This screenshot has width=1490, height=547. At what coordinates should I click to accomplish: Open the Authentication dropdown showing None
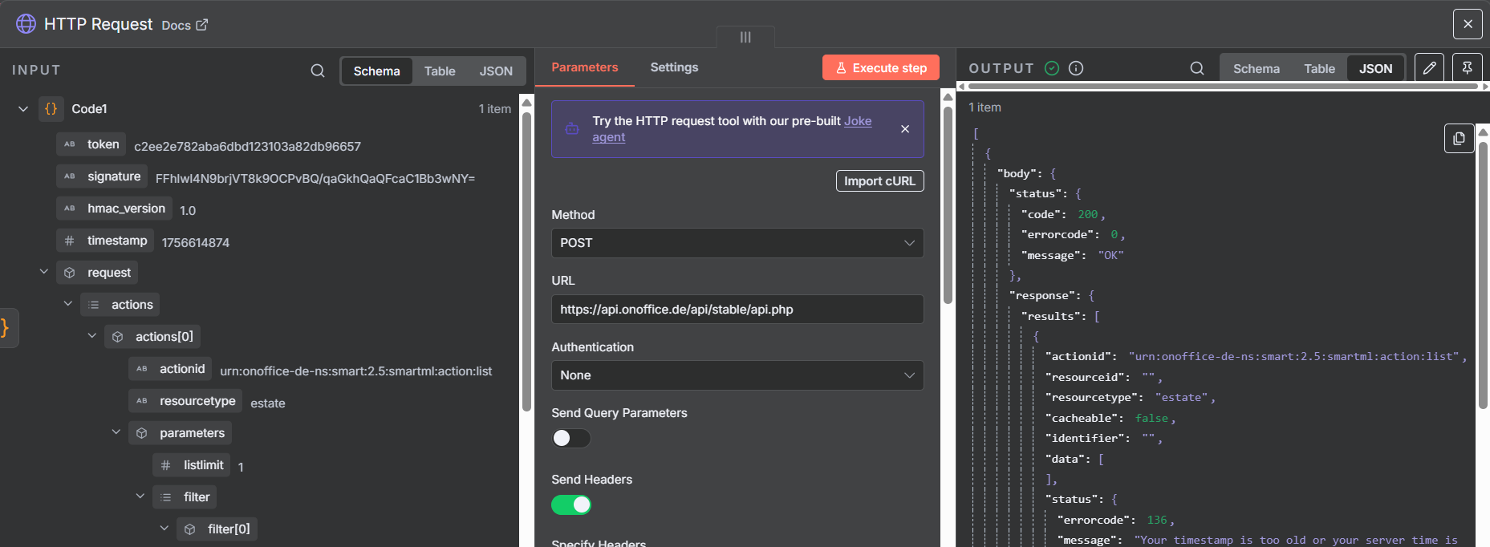pyautogui.click(x=737, y=375)
